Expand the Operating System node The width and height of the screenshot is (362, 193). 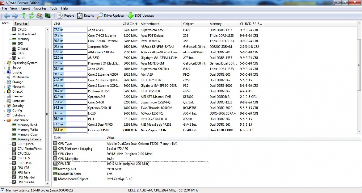[4, 63]
